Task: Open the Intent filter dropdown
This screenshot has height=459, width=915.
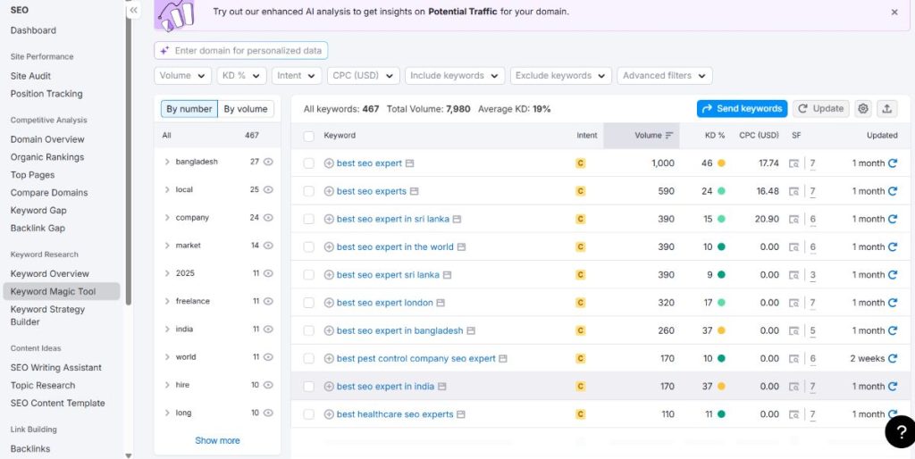Action: click(297, 76)
